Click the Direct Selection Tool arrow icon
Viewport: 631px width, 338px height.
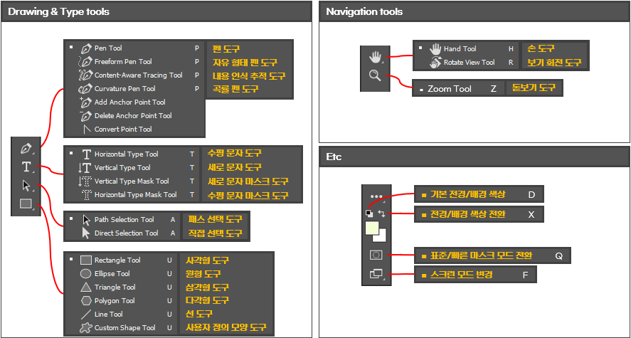86,233
